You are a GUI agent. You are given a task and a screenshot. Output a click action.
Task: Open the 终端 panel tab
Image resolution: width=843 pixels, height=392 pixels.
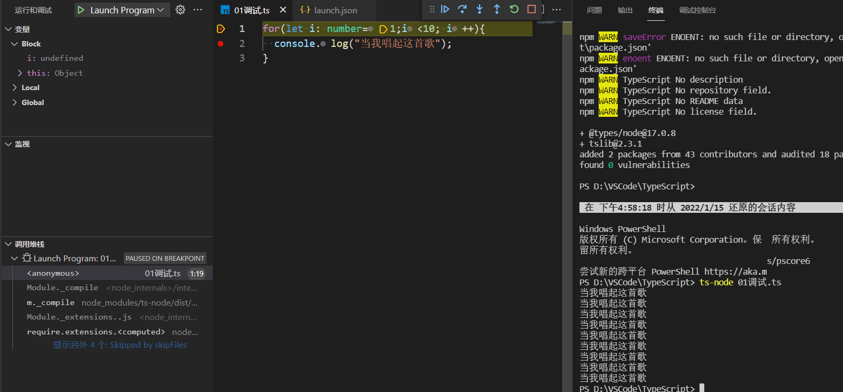click(x=656, y=10)
